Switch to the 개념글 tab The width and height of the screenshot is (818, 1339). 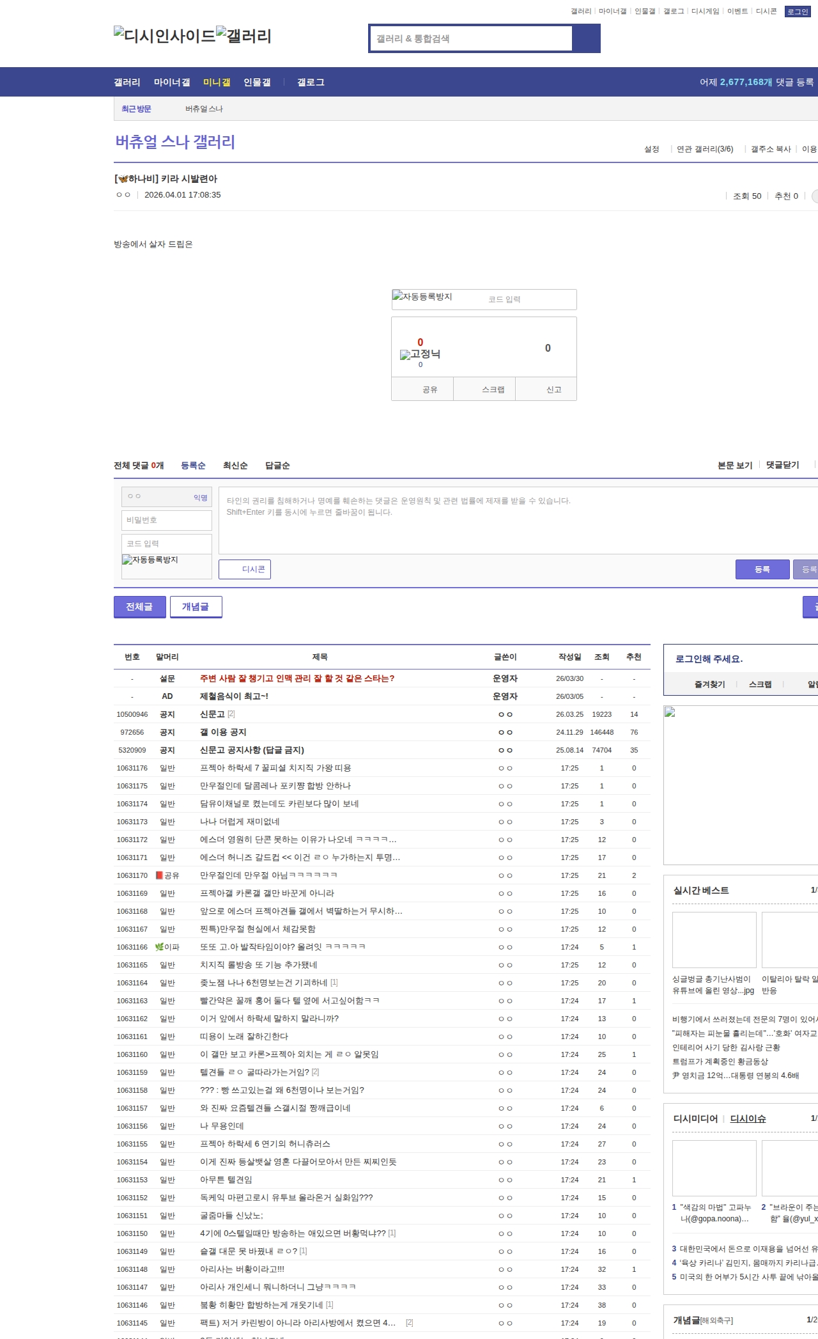196,607
